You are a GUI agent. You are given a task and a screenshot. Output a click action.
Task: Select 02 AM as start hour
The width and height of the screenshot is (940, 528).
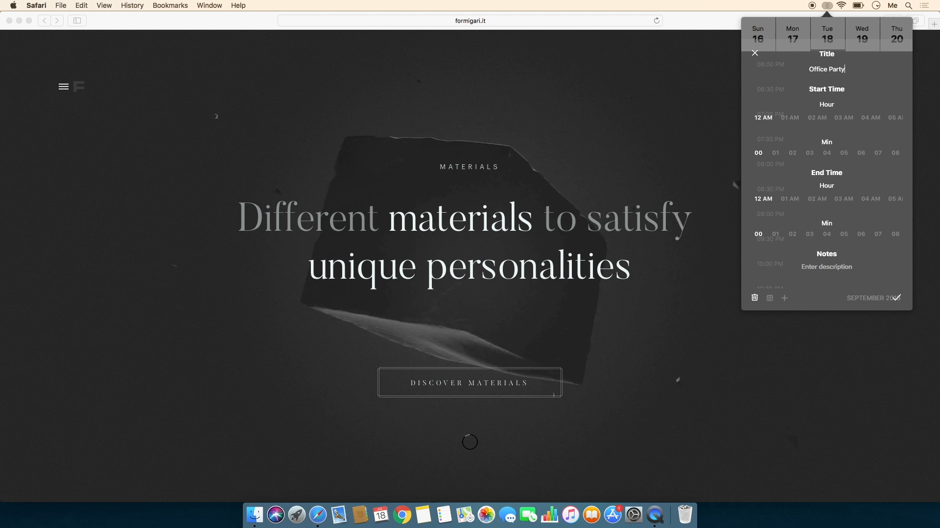pyautogui.click(x=817, y=118)
